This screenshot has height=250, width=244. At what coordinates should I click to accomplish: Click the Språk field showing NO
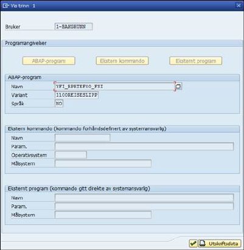[x=59, y=103]
